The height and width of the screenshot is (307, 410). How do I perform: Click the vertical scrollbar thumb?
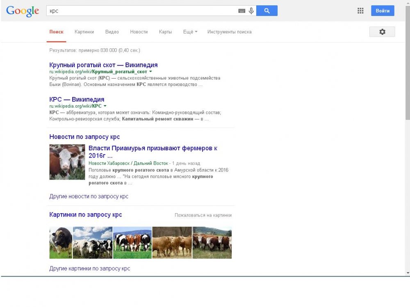[408, 63]
